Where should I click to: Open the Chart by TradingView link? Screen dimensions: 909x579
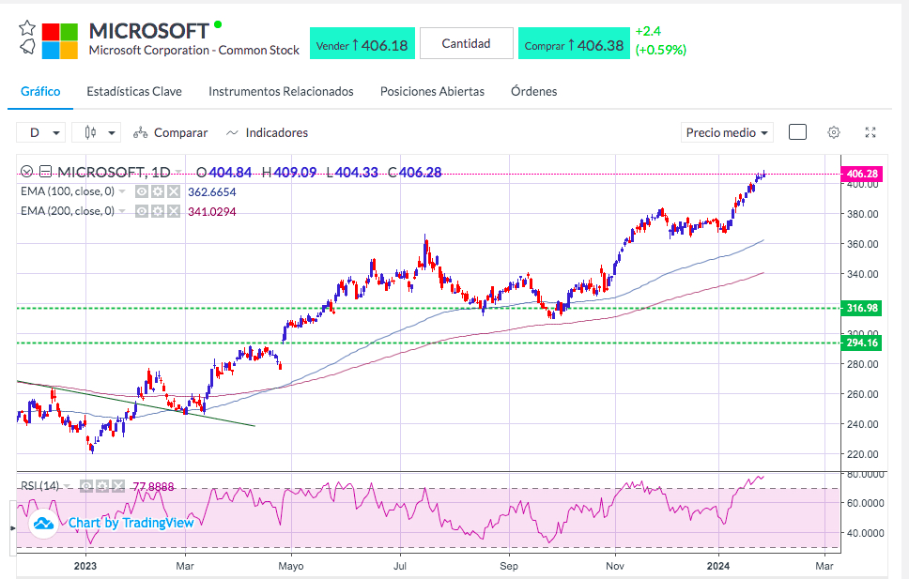click(x=131, y=523)
